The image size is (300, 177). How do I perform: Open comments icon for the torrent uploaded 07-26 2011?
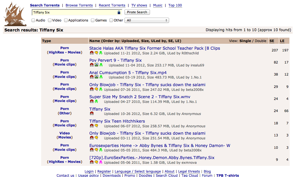click(96, 89)
